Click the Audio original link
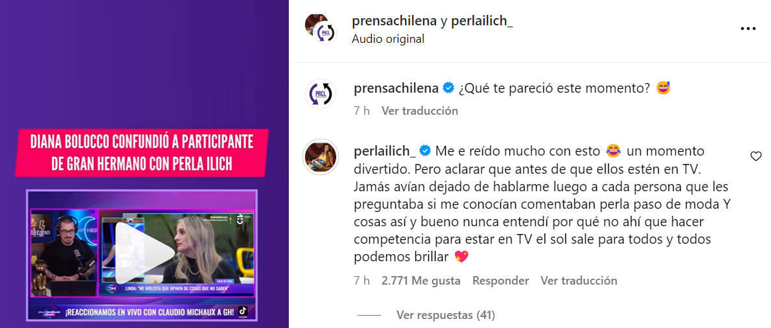The image size is (771, 328). 388,40
